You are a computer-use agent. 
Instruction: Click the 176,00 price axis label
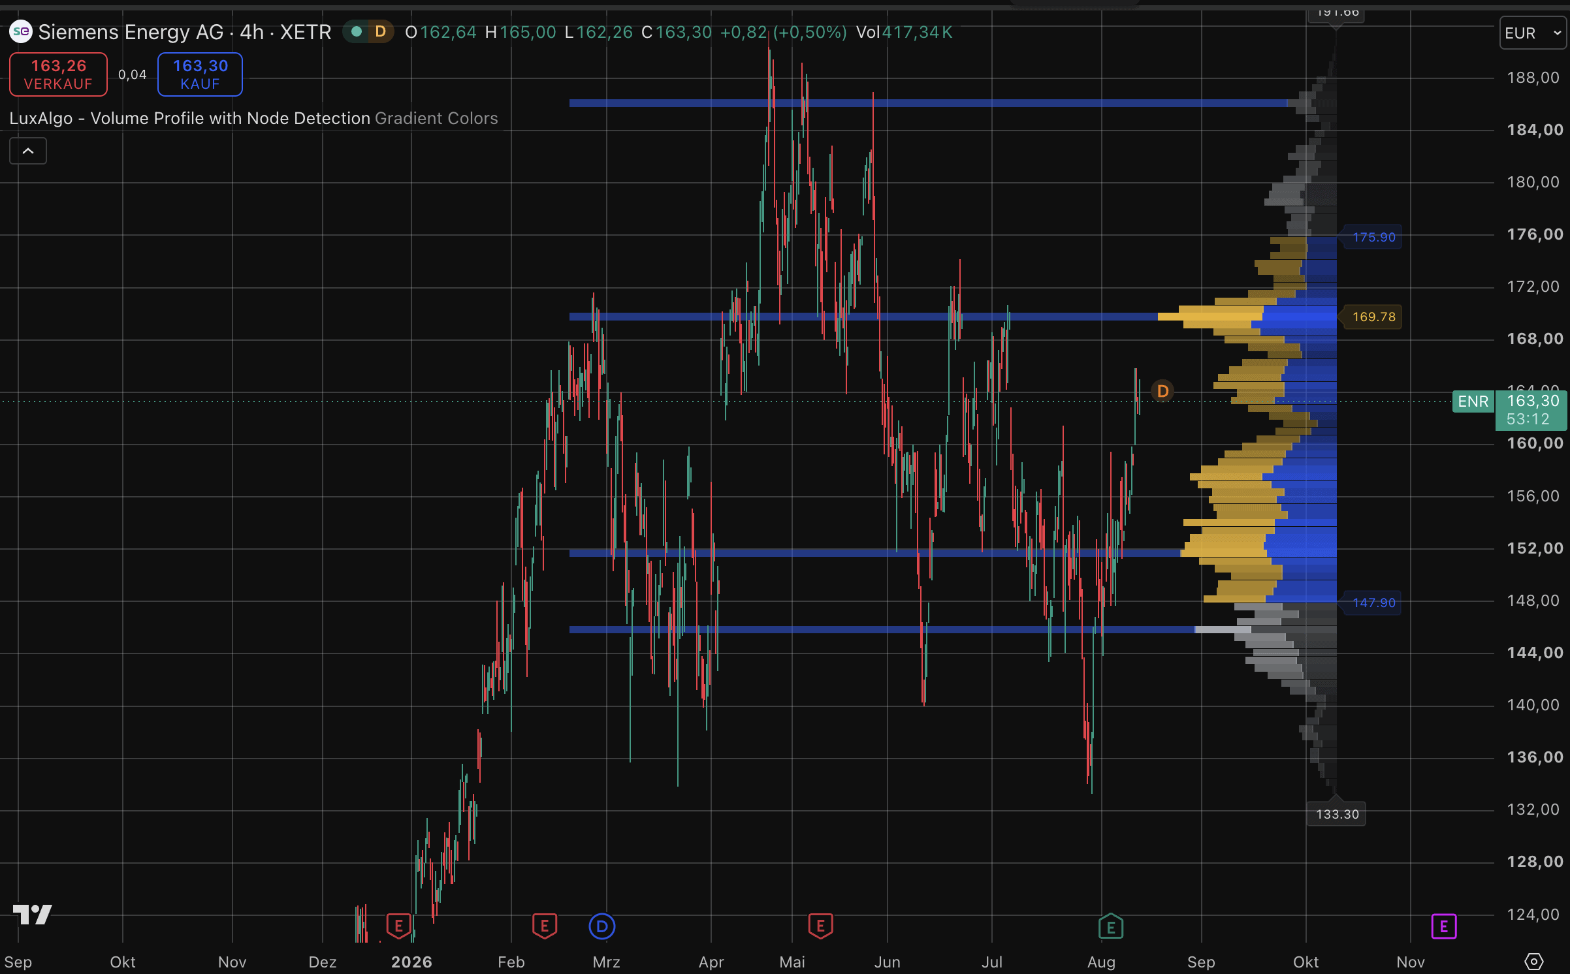pyautogui.click(x=1535, y=234)
